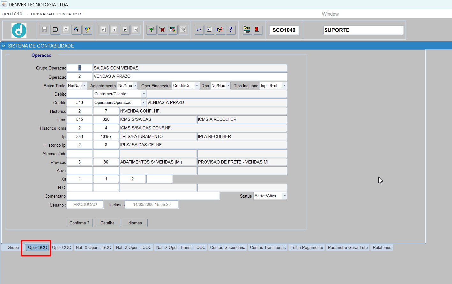Screen dimensions: 452x284
Task: Click the Print icon in toolbar
Action: [66, 30]
